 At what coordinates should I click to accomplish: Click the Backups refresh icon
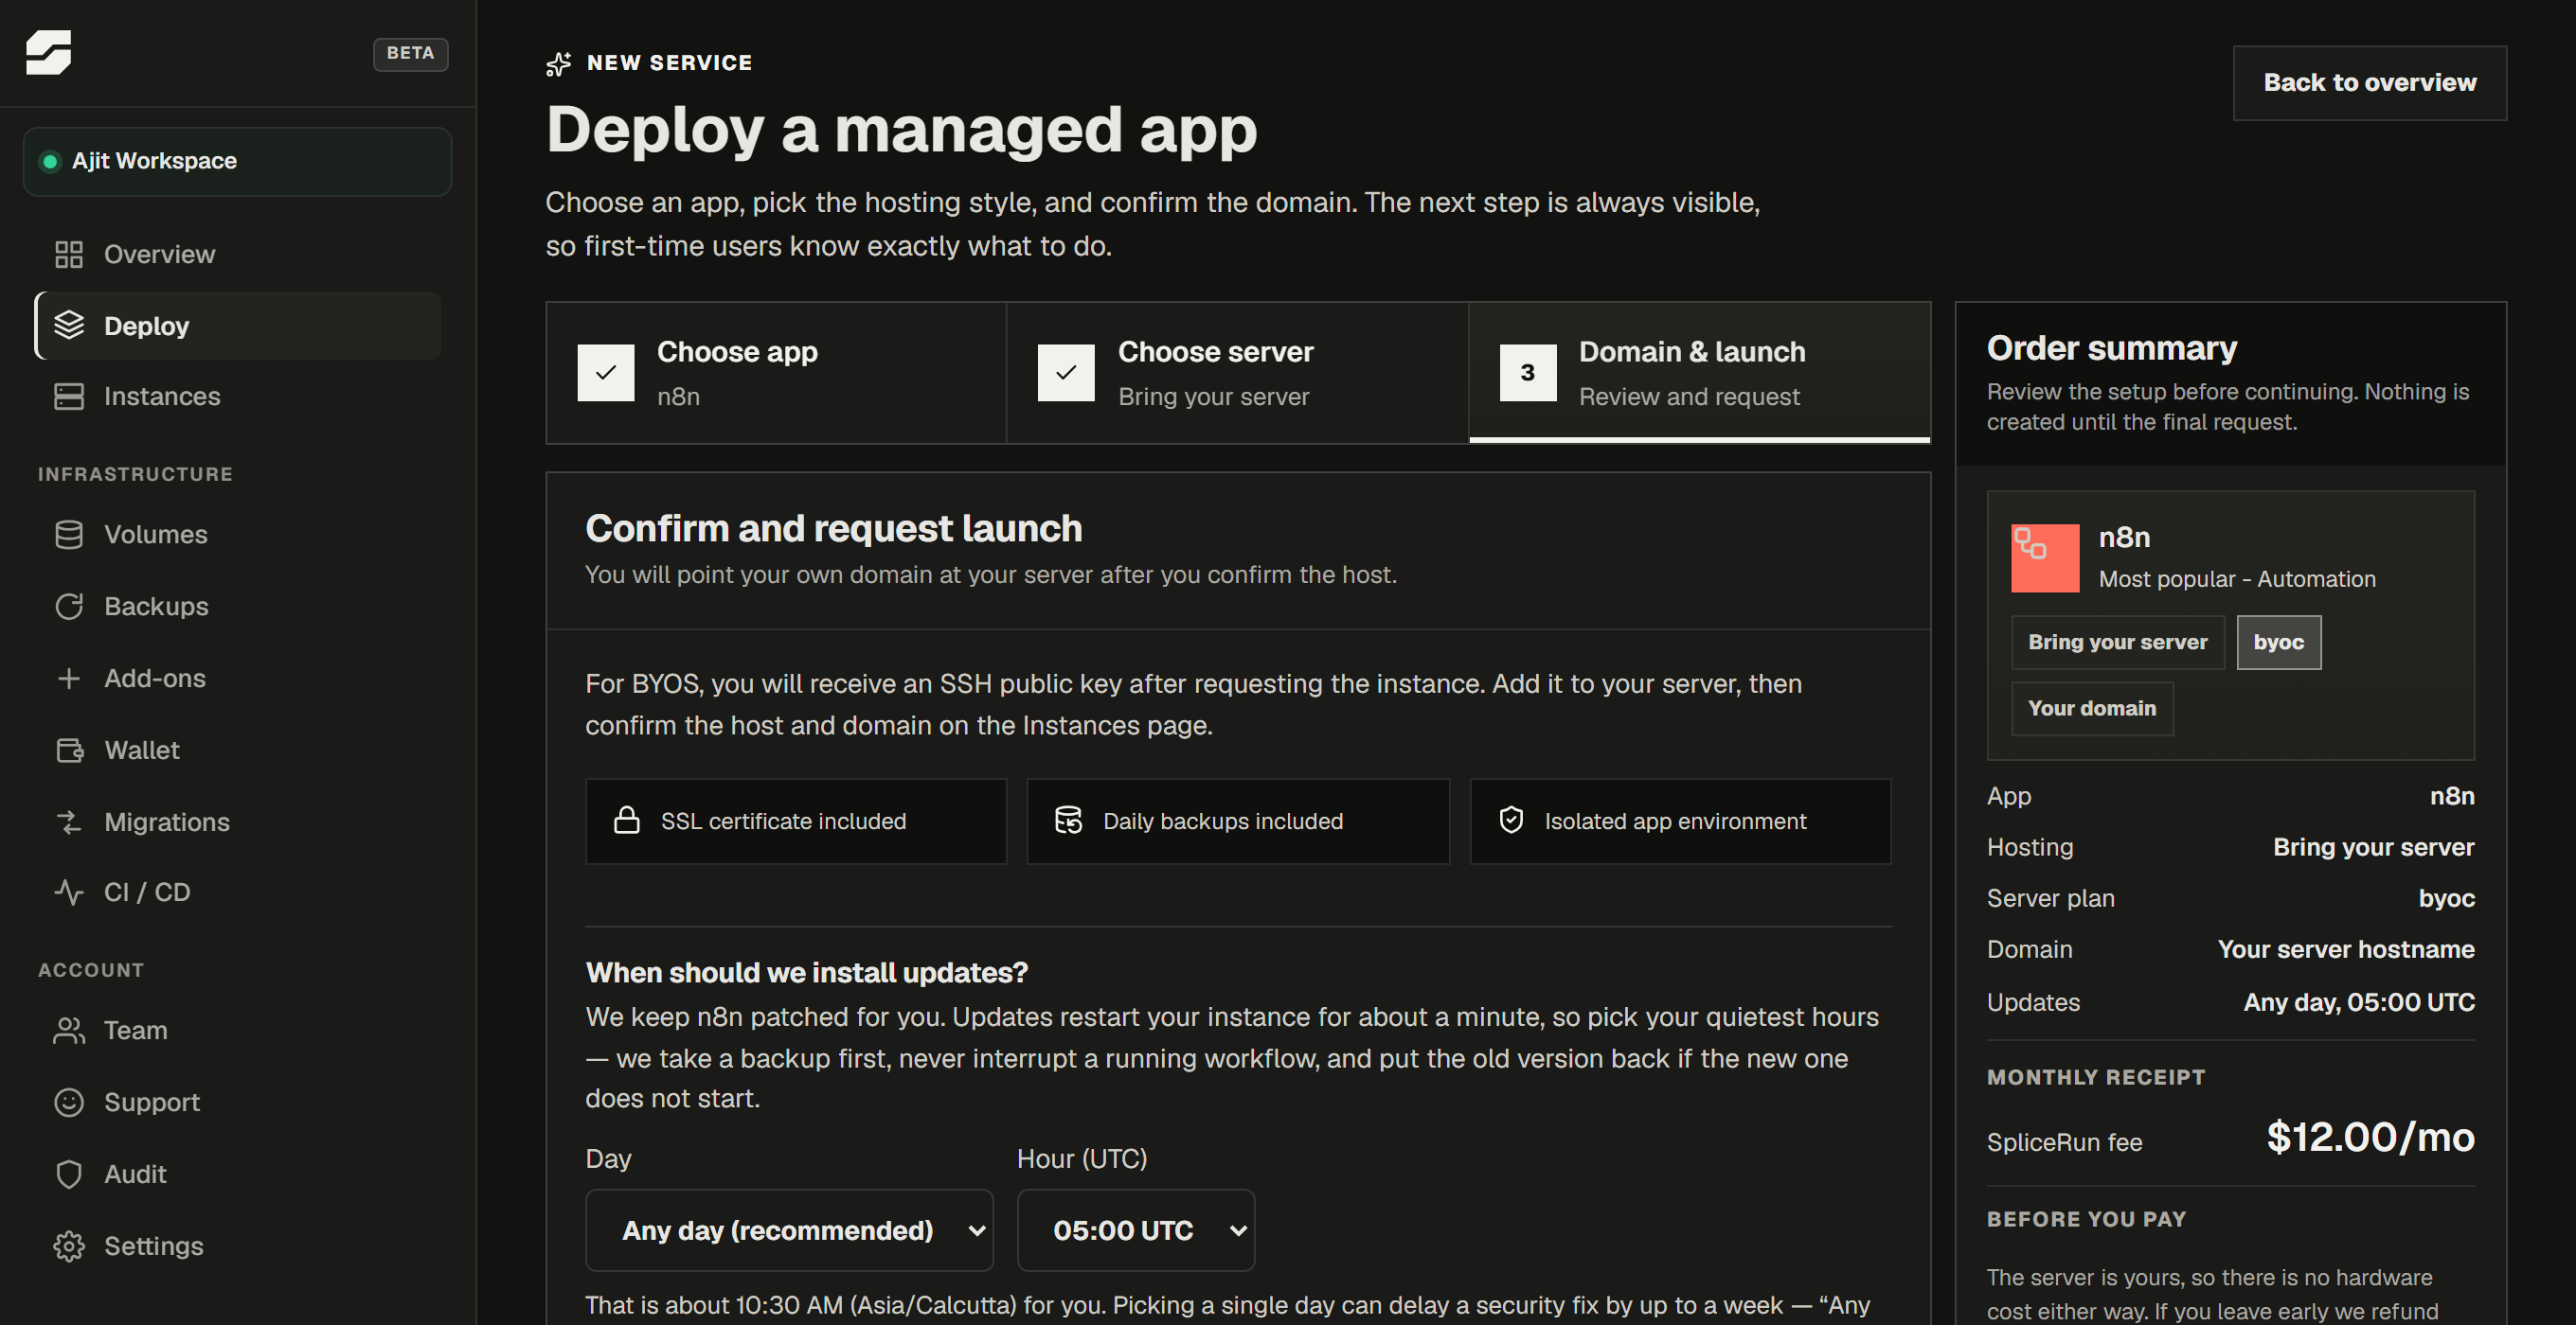(x=69, y=607)
